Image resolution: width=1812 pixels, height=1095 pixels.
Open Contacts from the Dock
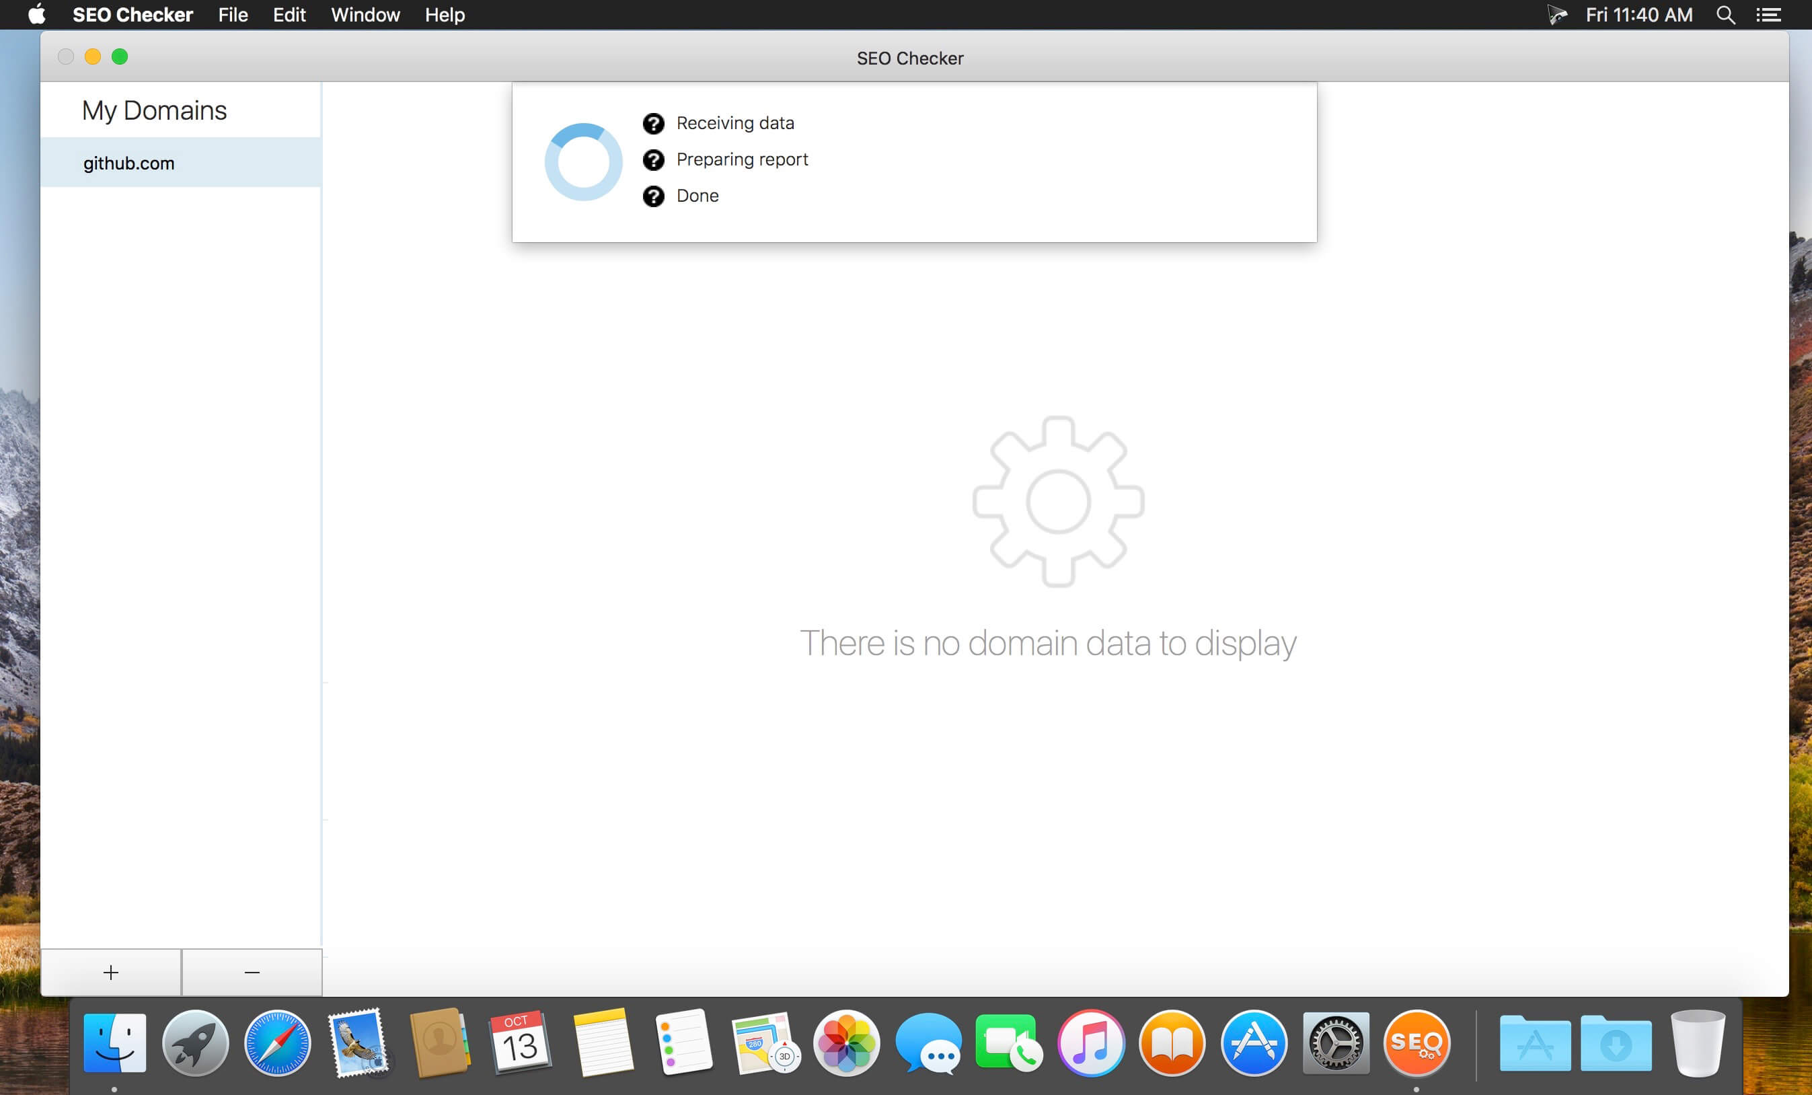[439, 1043]
